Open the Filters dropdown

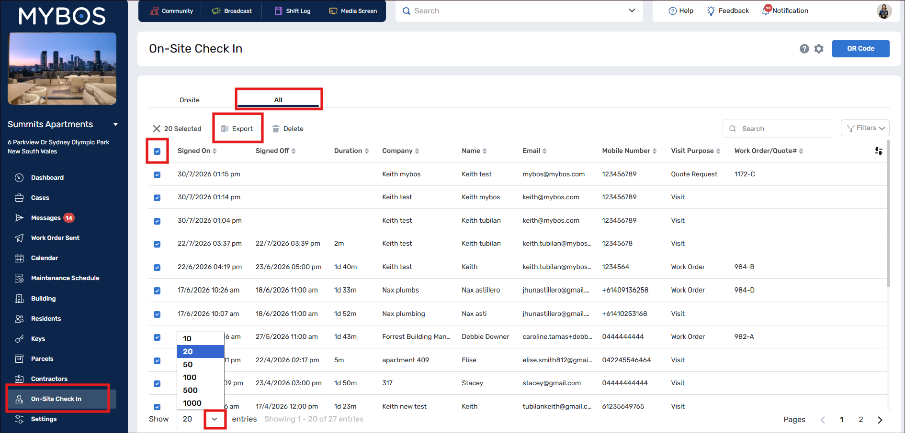tap(865, 128)
